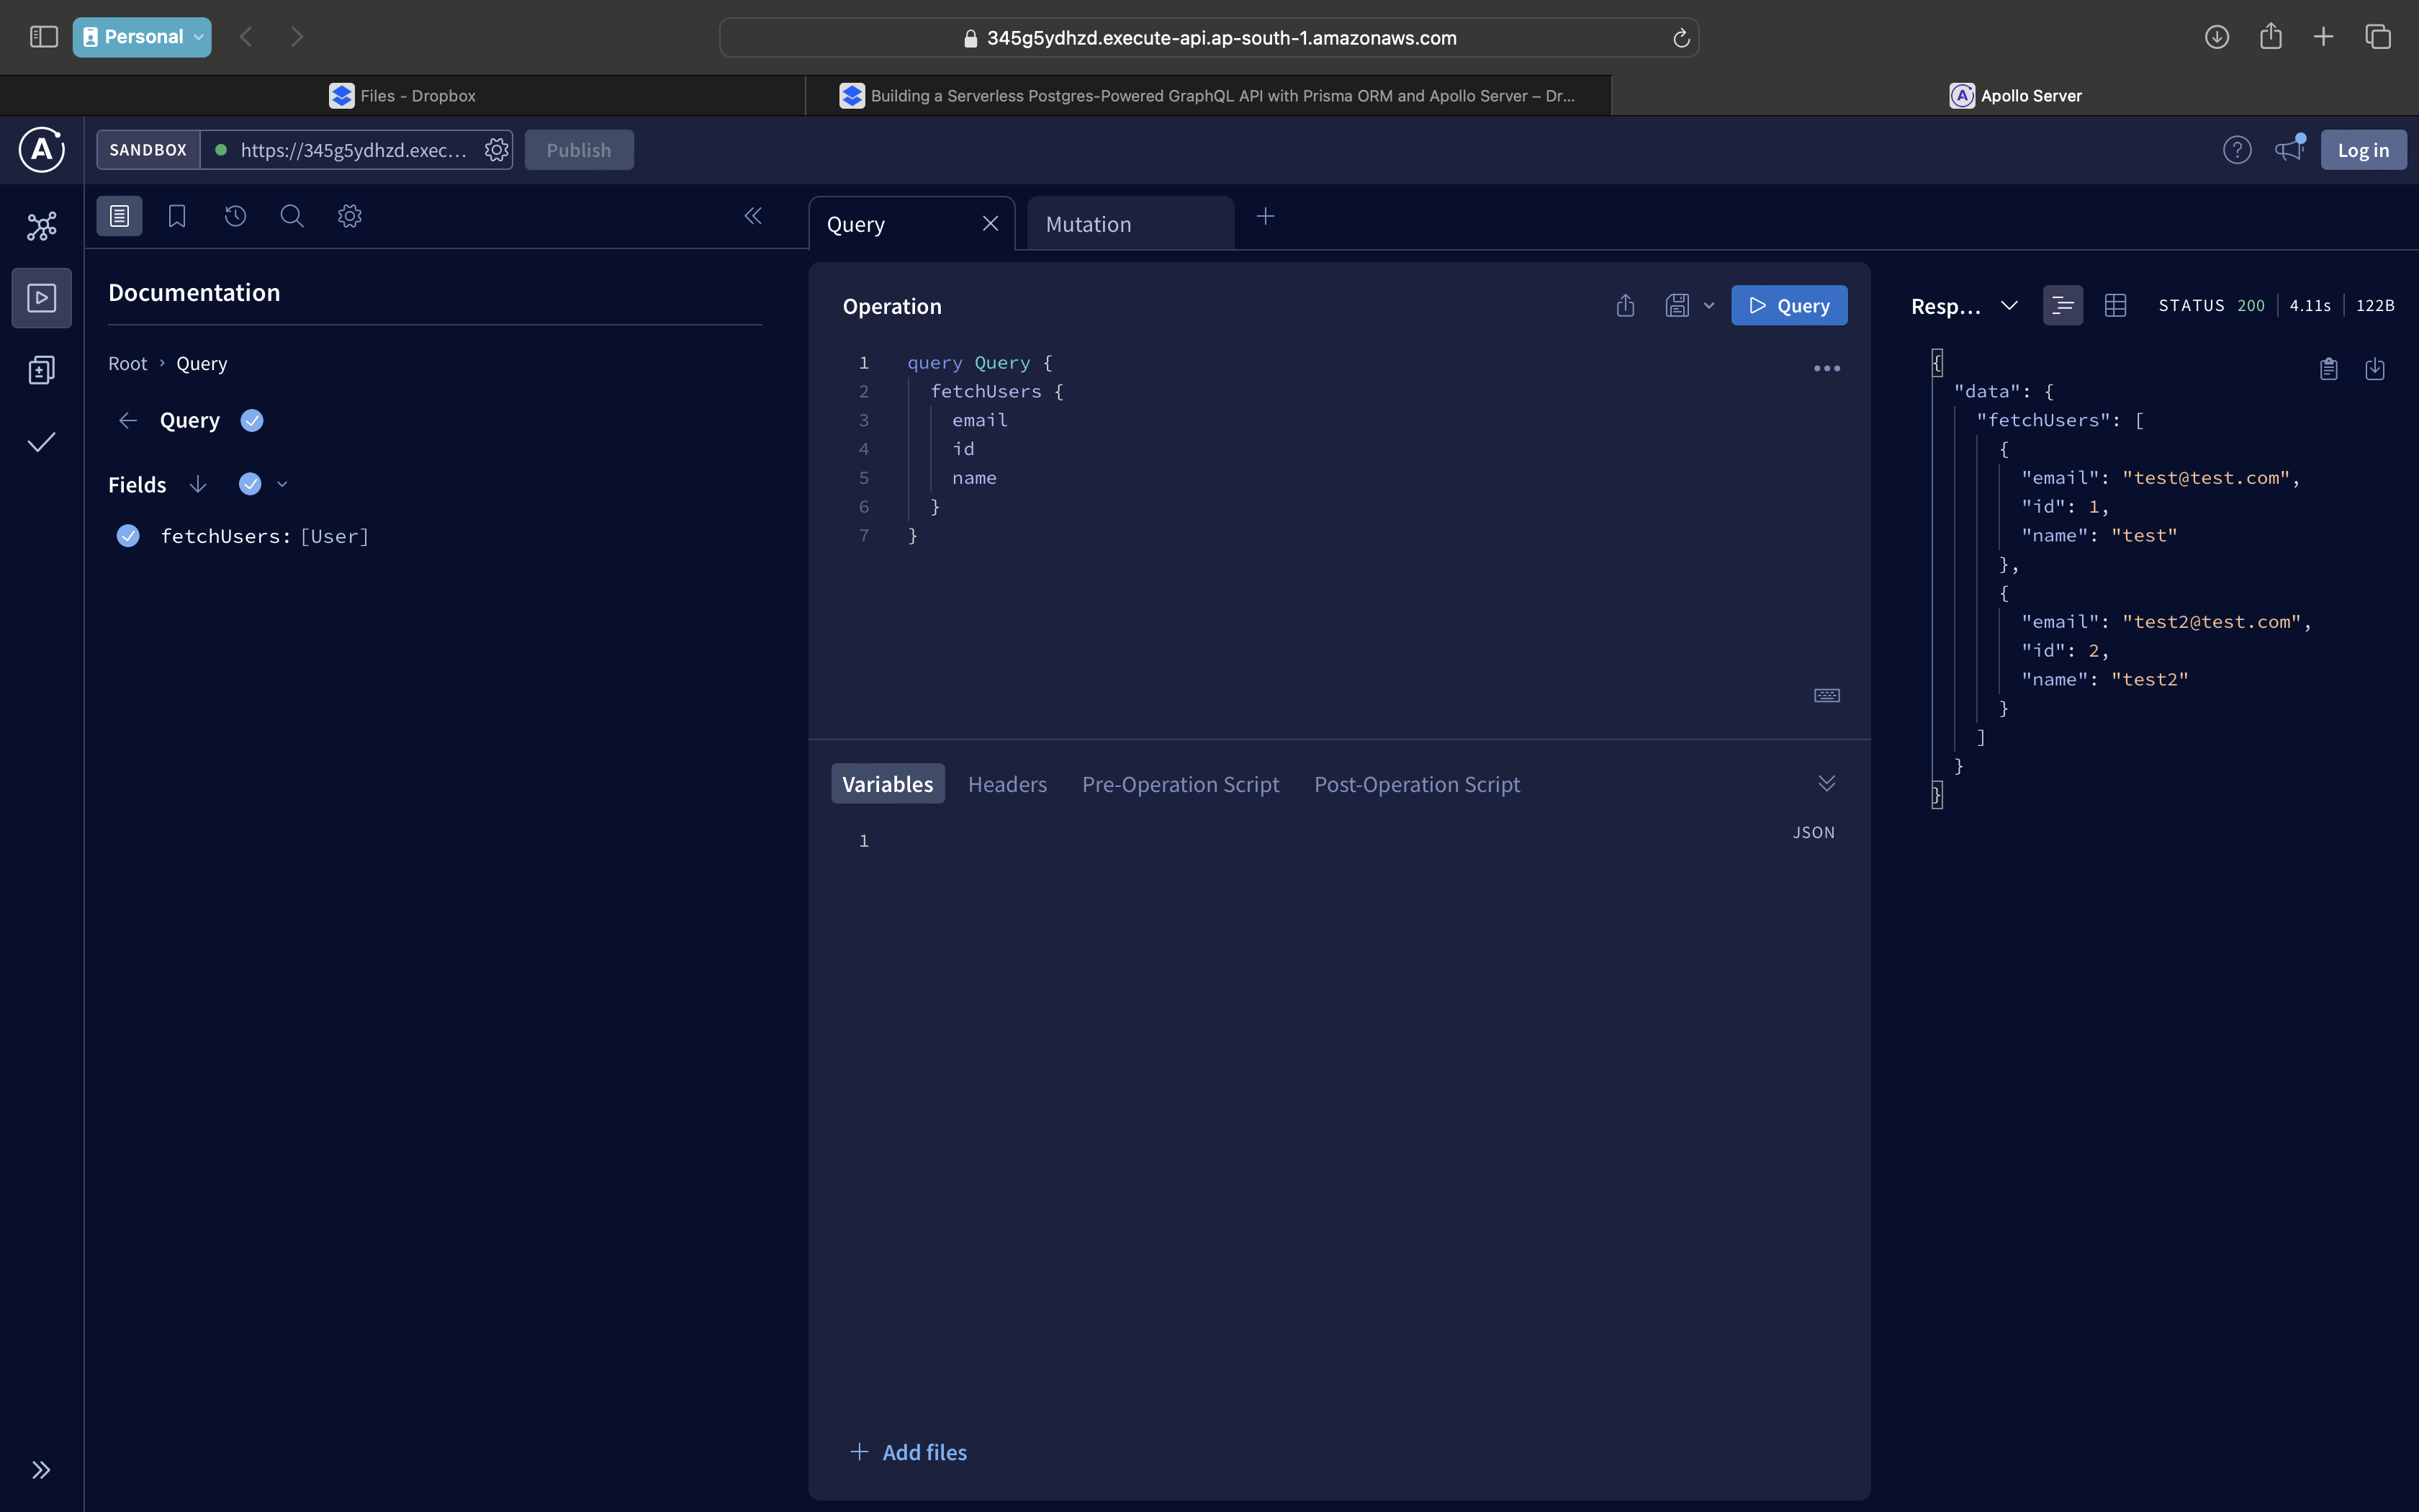Open the Explorer play sidebar icon
The image size is (2419, 1512).
42,298
